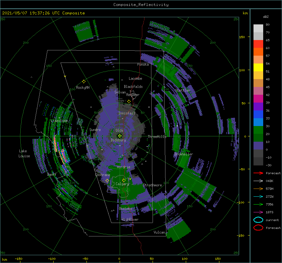The image size is (282, 263).
Task: Click the HighRiver town label
Action: tap(130, 220)
